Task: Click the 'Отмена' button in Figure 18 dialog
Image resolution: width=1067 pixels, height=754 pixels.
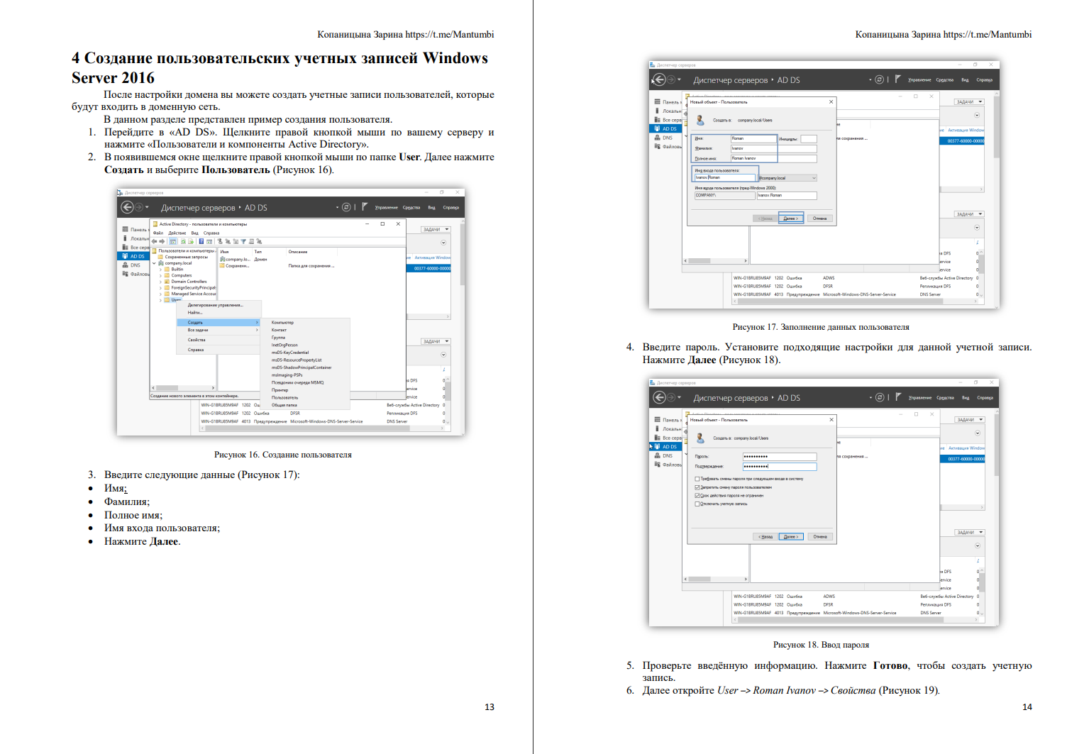Action: (821, 536)
